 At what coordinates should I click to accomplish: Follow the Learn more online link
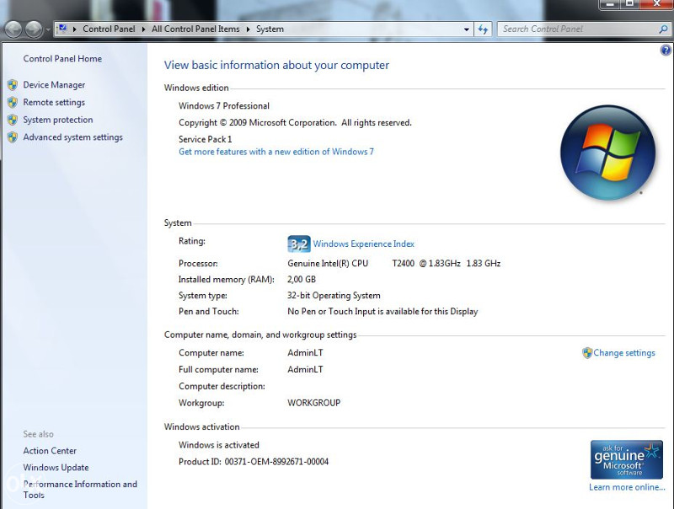point(627,487)
